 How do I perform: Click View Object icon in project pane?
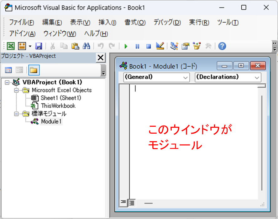point(19,70)
